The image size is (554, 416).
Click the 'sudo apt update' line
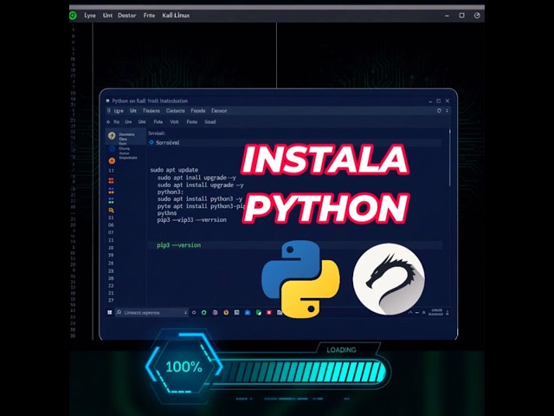pyautogui.click(x=174, y=170)
